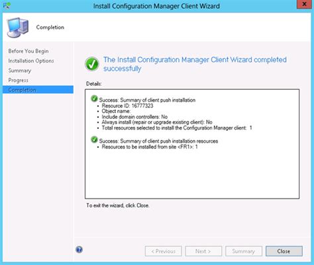Click Resources to be installed from site <FR1>
The image size is (314, 265).
pyautogui.click(x=150, y=147)
